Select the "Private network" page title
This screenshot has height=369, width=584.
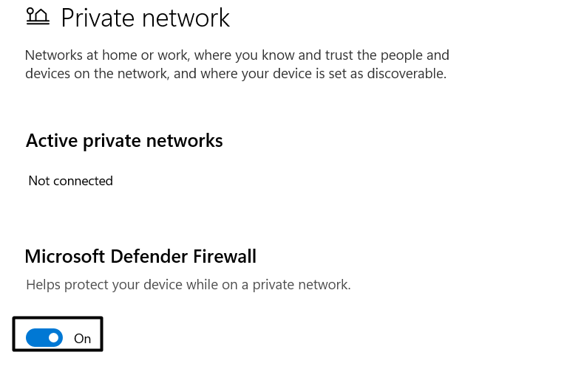coord(146,18)
